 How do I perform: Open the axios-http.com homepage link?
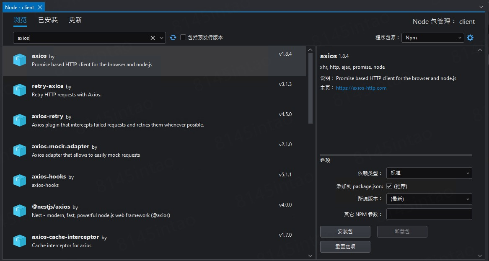[361, 88]
